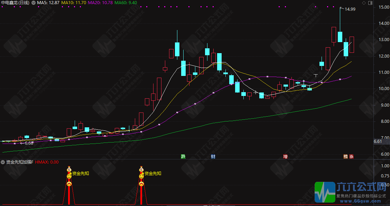
Task: Click the blue 财 event marker
Action: coord(213,156)
